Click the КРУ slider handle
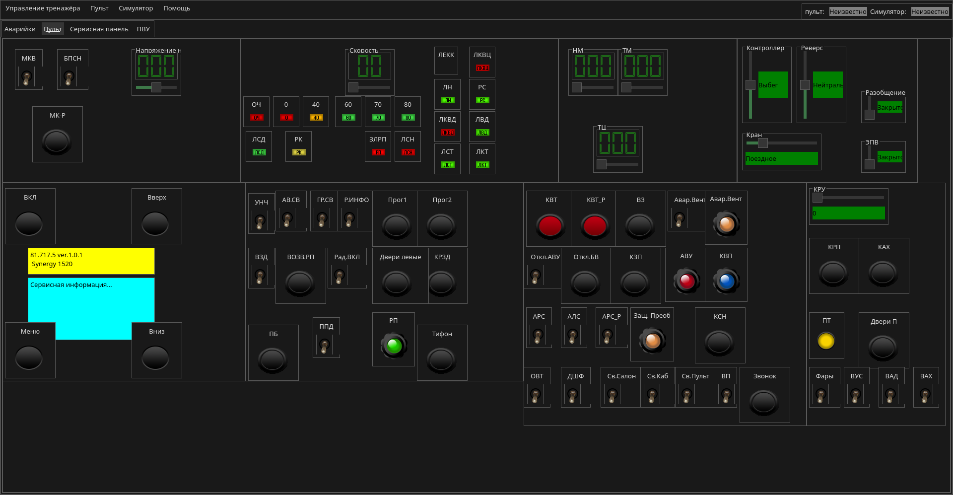 [817, 198]
